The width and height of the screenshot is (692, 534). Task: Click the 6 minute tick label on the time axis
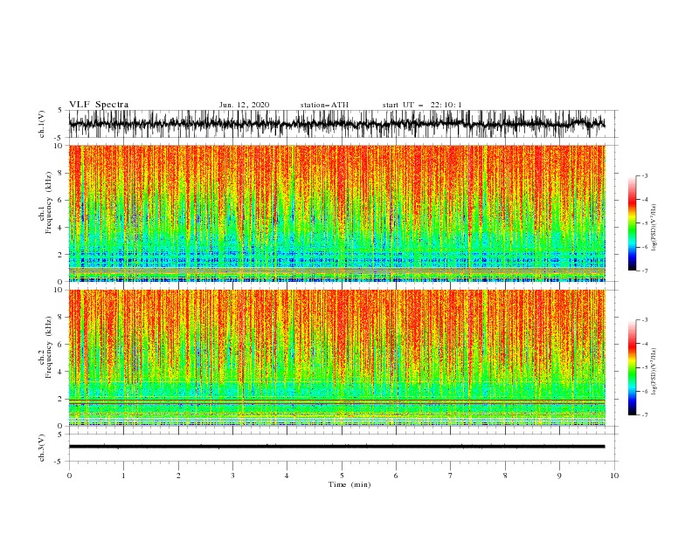click(x=396, y=476)
